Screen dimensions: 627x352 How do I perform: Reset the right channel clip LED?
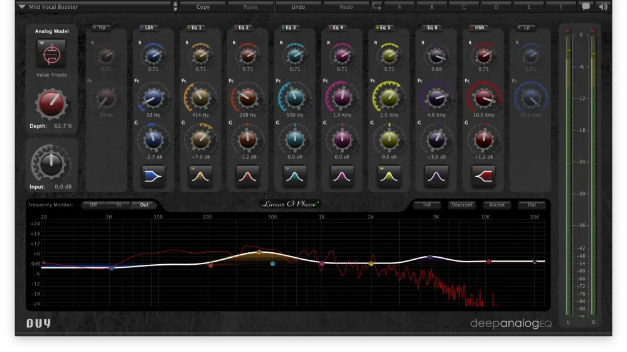(x=593, y=30)
